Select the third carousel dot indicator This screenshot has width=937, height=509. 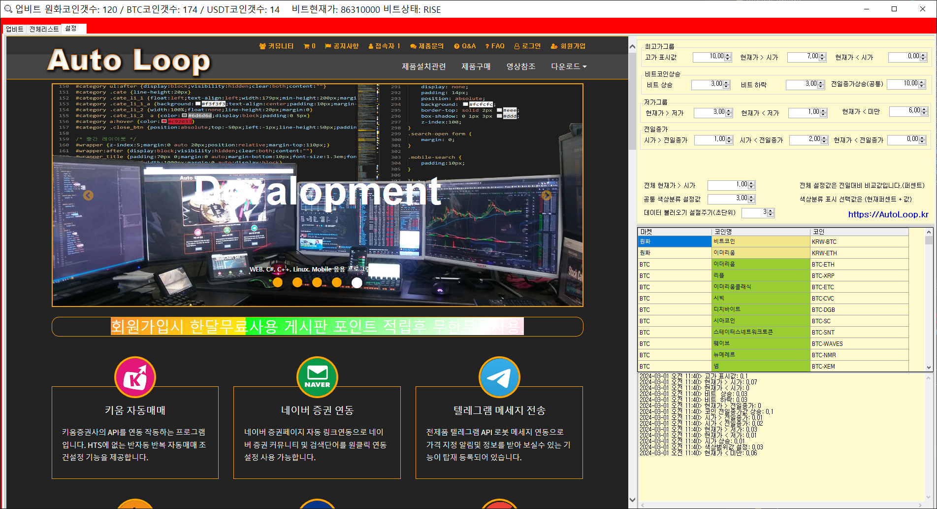[317, 282]
